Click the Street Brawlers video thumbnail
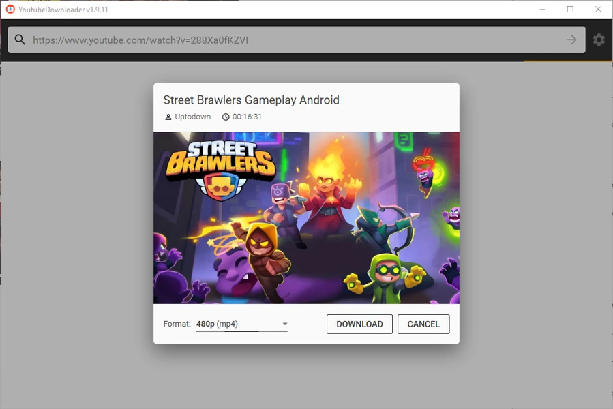The height and width of the screenshot is (409, 613). click(x=307, y=218)
